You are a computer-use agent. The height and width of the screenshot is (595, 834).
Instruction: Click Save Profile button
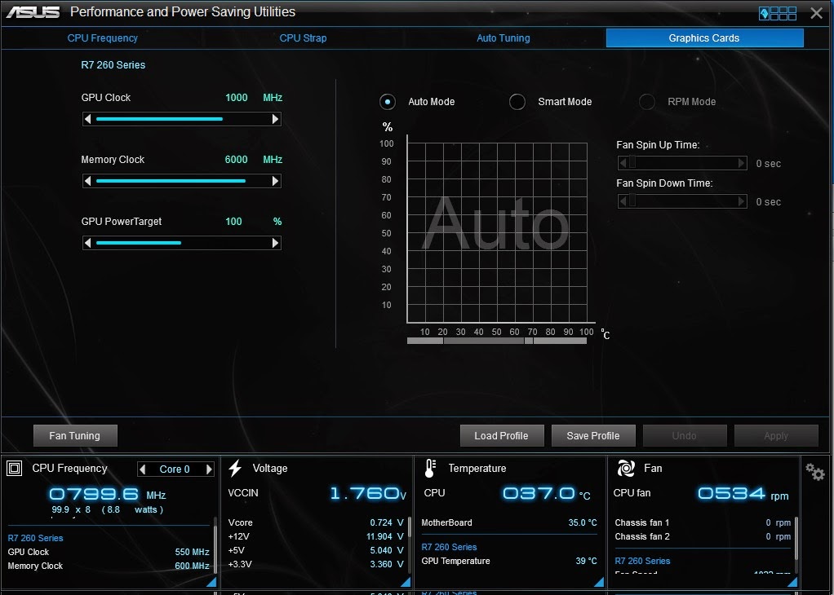tap(593, 435)
